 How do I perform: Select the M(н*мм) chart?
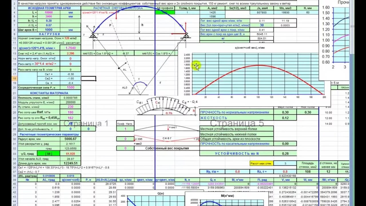227,199
